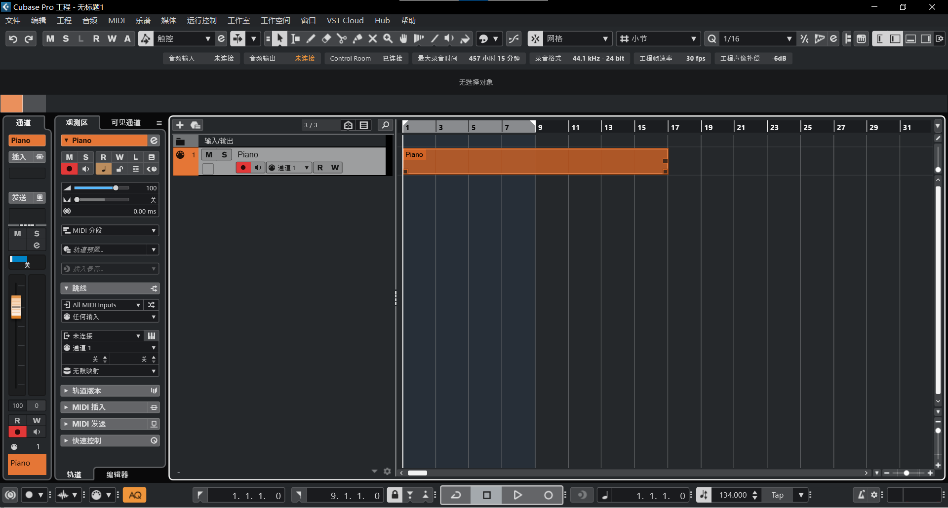This screenshot has height=508, width=948.
Task: Click the transport Stop button
Action: 487,495
